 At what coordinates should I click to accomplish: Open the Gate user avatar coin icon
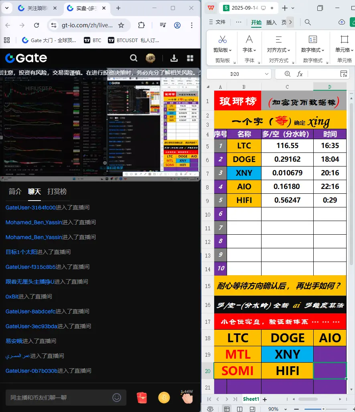coord(150,58)
